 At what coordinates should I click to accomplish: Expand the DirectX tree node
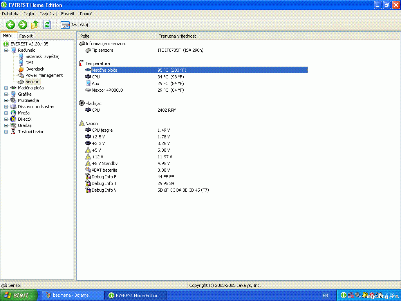(6, 119)
